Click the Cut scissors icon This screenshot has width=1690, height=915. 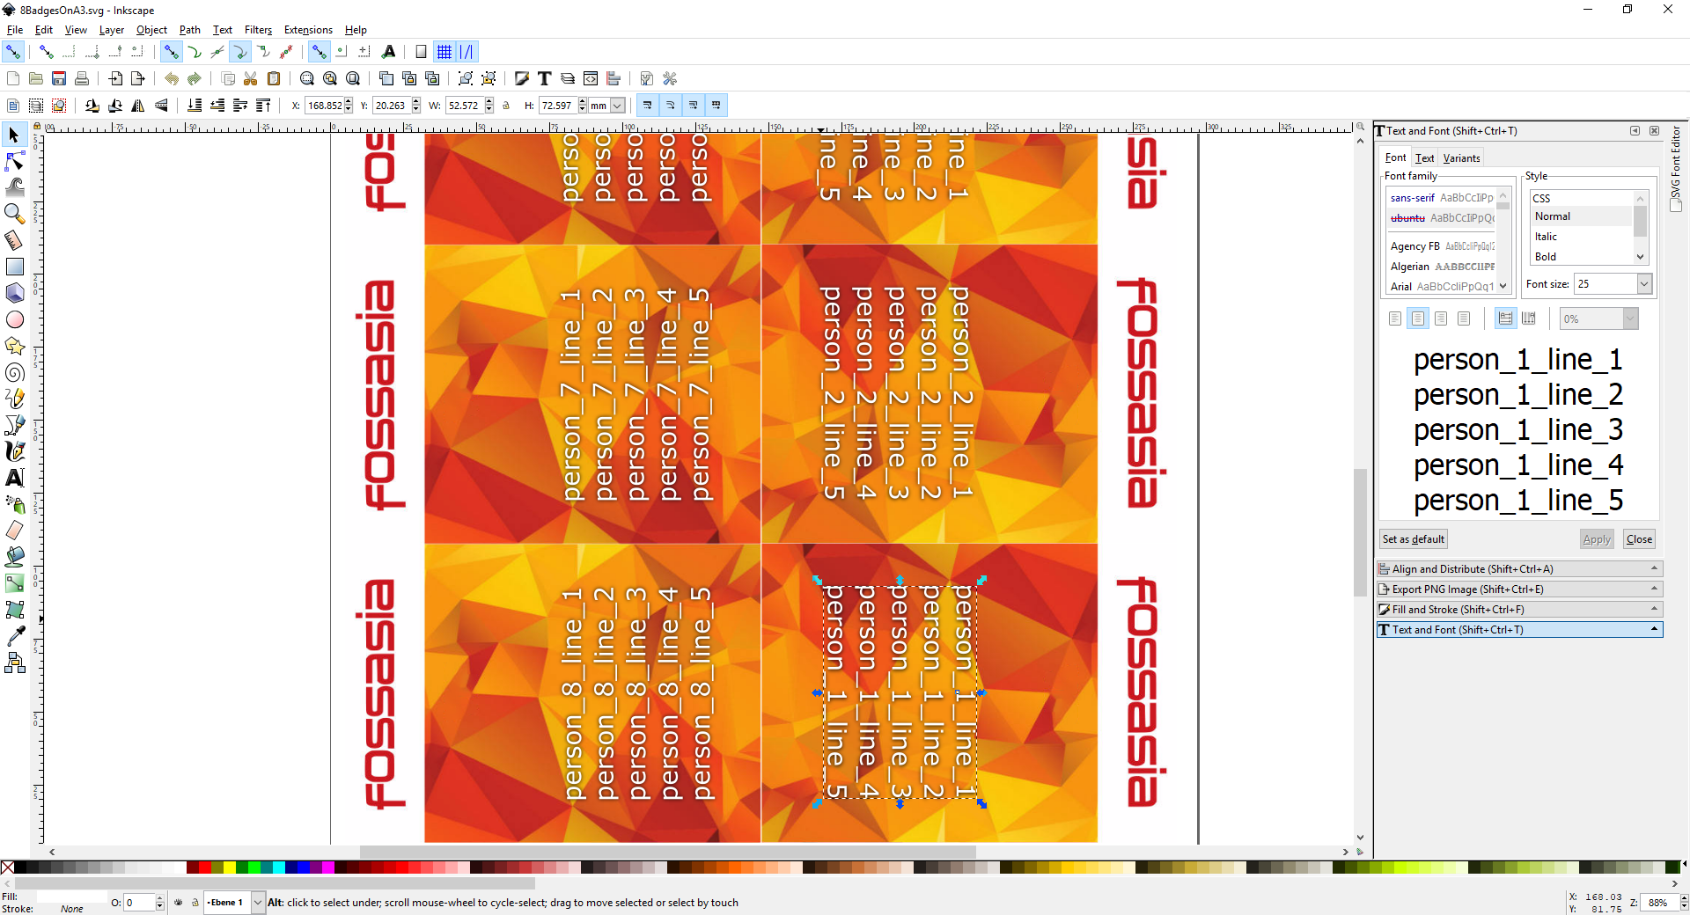point(251,78)
